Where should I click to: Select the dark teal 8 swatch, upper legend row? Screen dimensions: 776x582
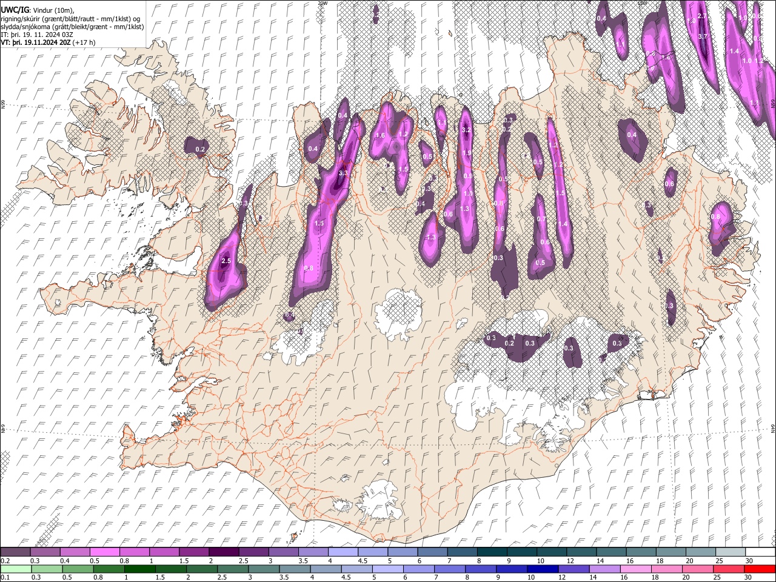(492, 552)
